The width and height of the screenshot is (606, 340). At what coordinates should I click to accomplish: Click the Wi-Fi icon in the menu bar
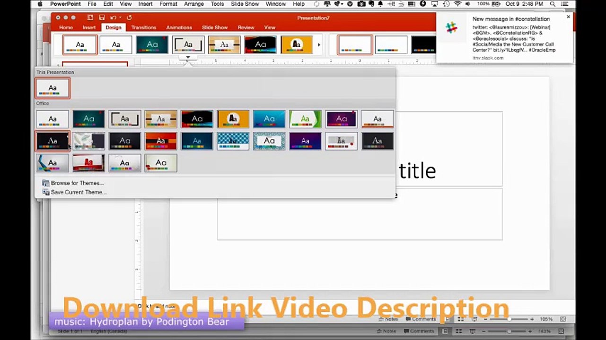(457, 4)
